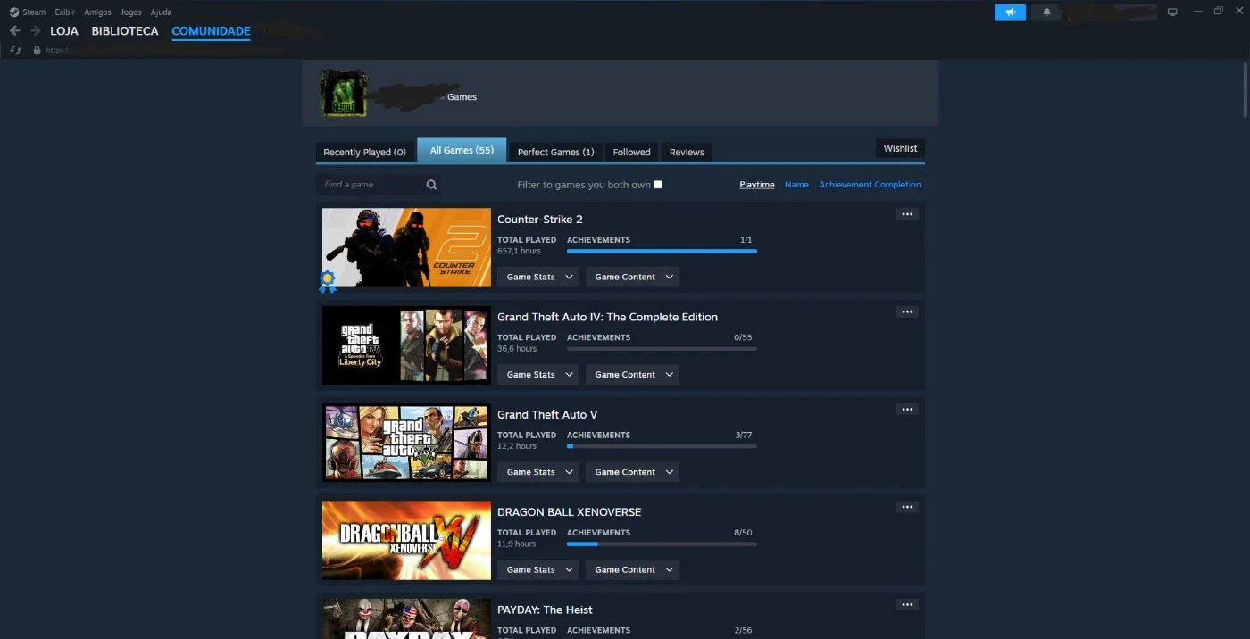Sort games by Name
The width and height of the screenshot is (1250, 639).
tap(796, 185)
